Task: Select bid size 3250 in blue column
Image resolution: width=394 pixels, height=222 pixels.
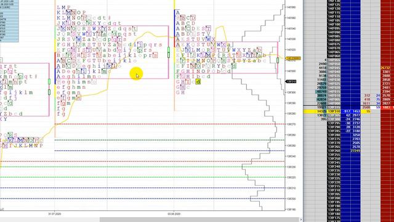Action: tap(356, 135)
